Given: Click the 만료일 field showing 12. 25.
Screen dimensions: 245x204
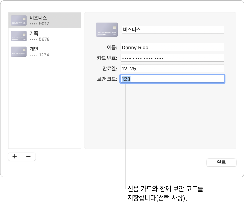Looking at the screenshot, I should (x=172, y=69).
